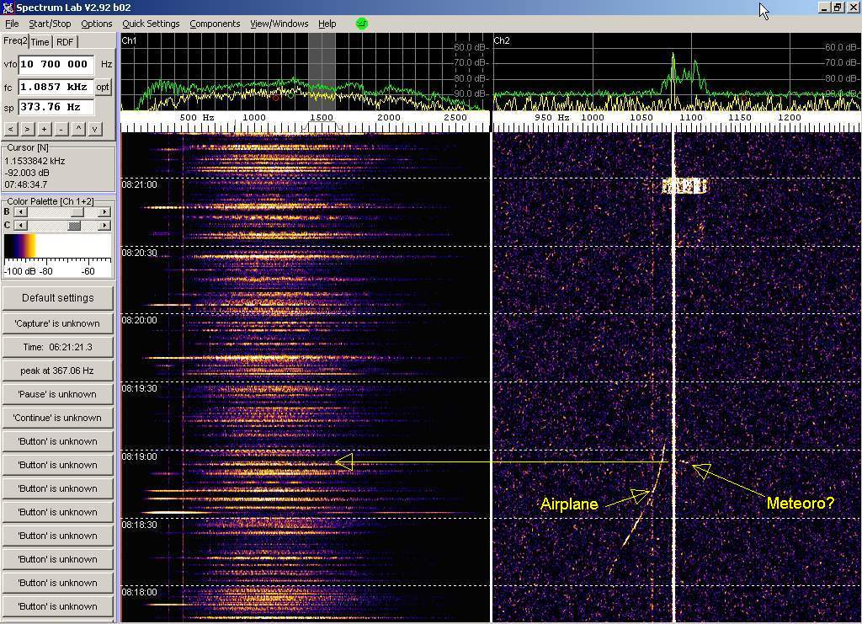Click right arrow of contrast C slider
Screen dimensions: 862x624
(104, 225)
